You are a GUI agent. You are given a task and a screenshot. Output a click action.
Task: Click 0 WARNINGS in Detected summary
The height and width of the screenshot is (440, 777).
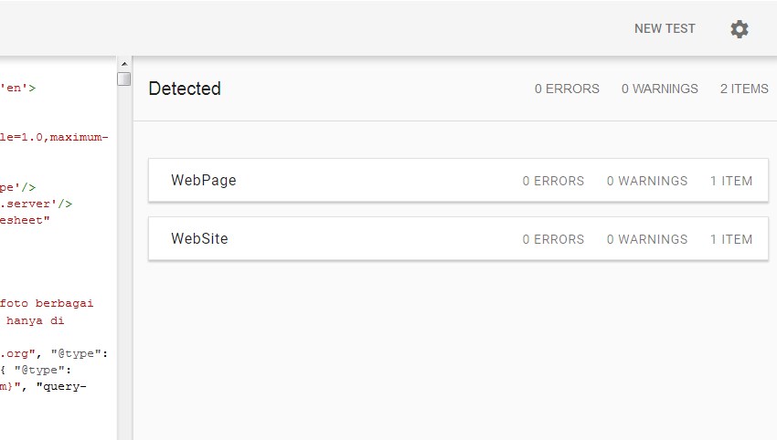[x=660, y=89]
